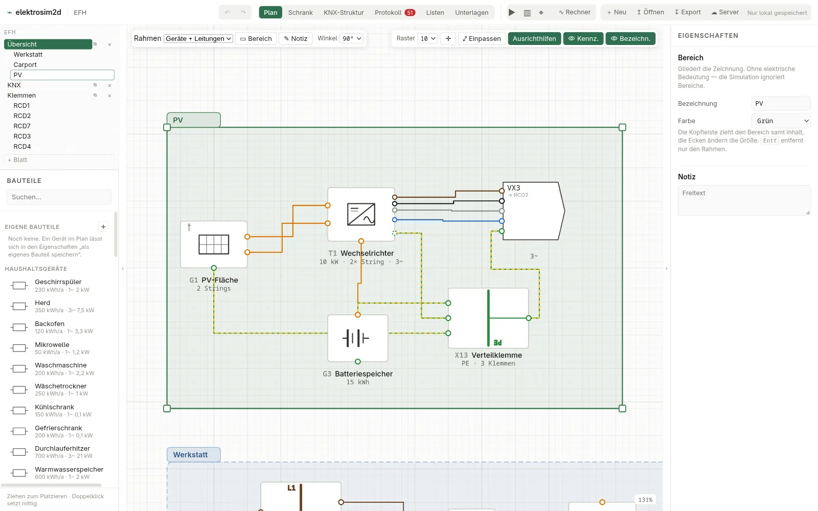Select the Batteriespeicher battery symbol
Screen dimensions: 818x511
pyautogui.click(x=358, y=338)
